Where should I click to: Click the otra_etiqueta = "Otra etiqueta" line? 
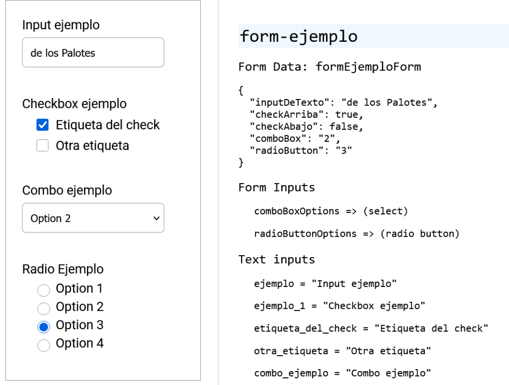click(343, 351)
